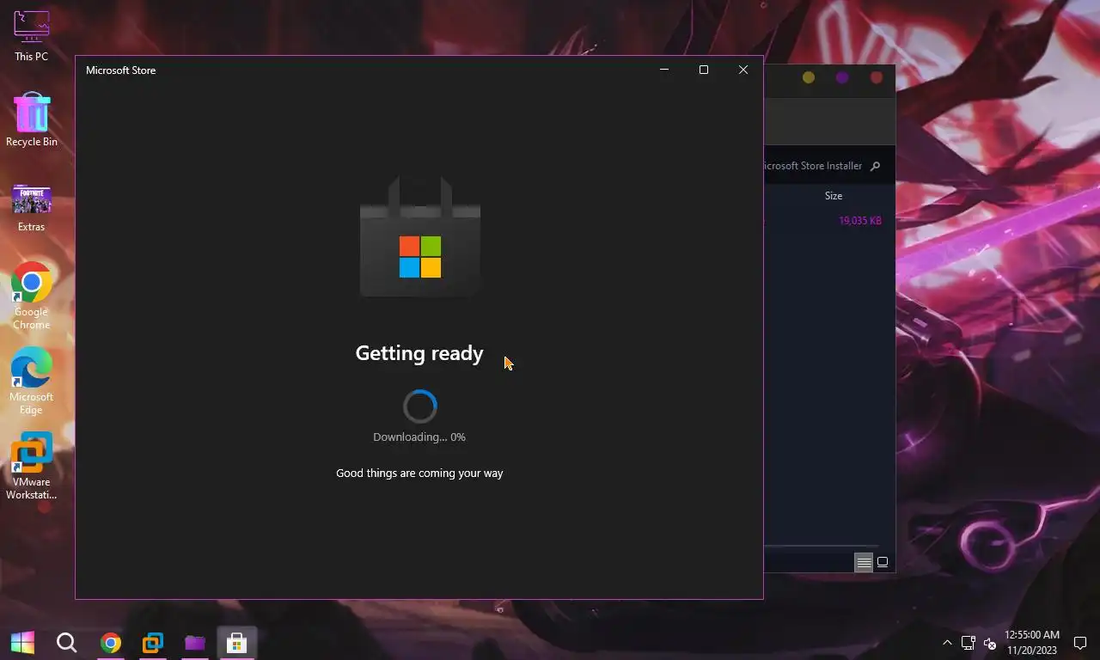Show hidden system tray icons
1100x660 pixels.
(x=947, y=643)
